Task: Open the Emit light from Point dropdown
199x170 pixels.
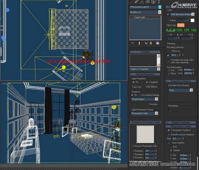Action: tap(191, 90)
